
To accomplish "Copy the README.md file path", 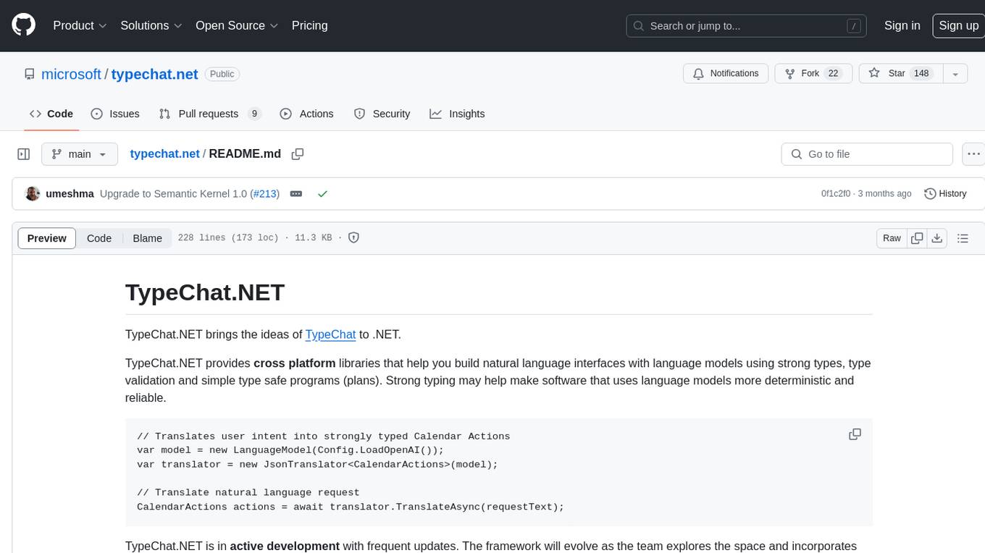I will click(297, 154).
